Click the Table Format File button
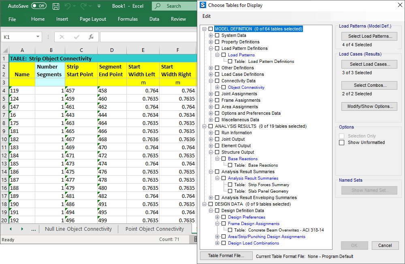The width and height of the screenshot is (405, 264). [x=226, y=256]
